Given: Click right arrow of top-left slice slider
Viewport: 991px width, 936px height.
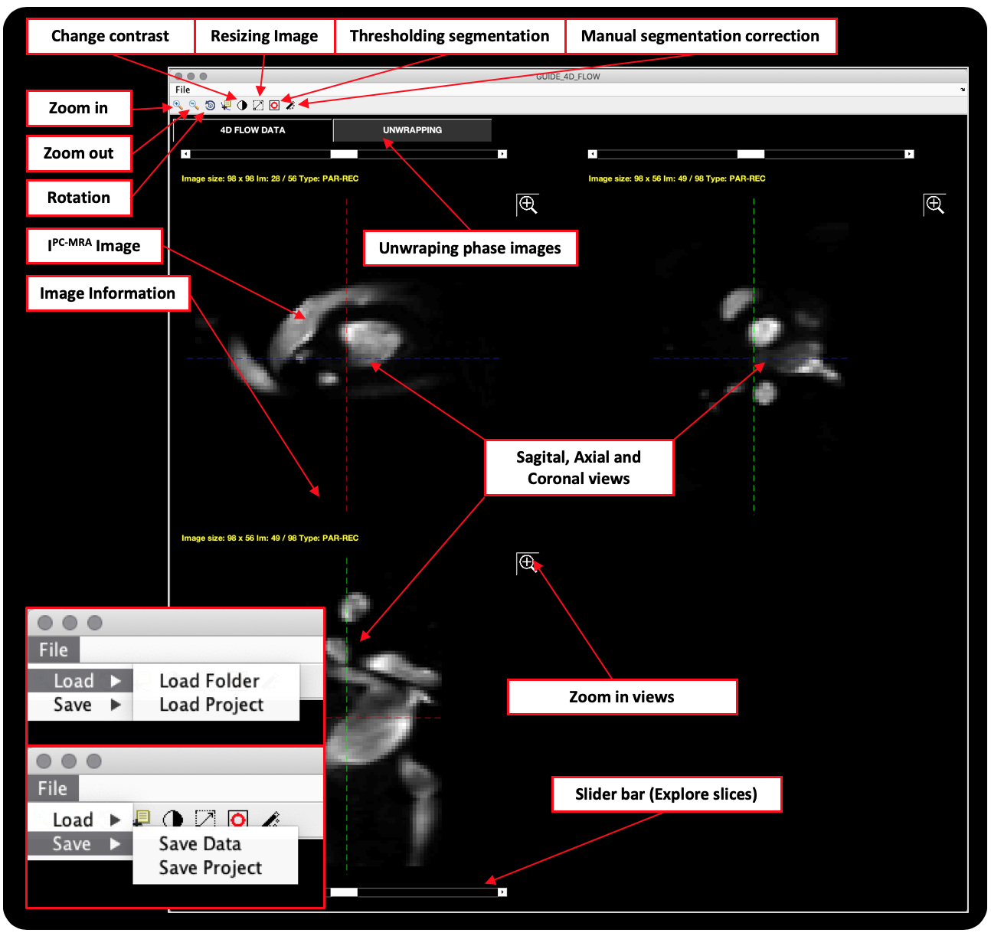Looking at the screenshot, I should coord(502,154).
